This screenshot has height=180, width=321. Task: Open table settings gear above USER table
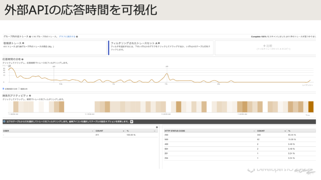pos(157,127)
